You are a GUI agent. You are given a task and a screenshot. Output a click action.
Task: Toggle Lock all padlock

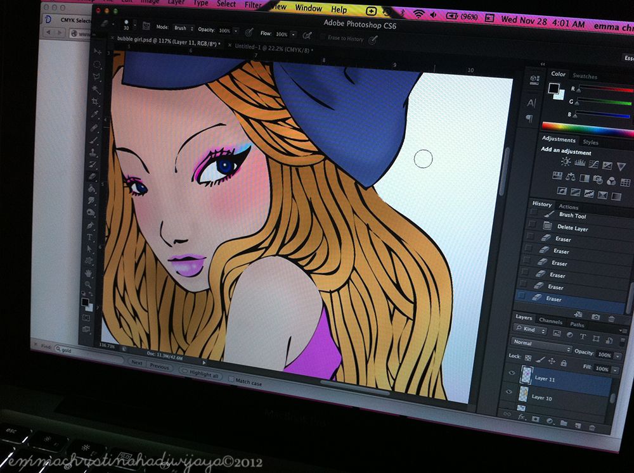click(x=564, y=363)
